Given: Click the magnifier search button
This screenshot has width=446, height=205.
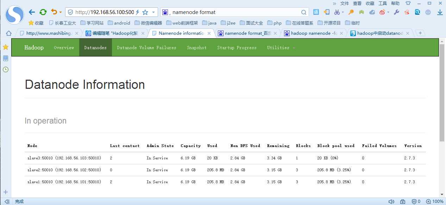Looking at the screenshot, I should [x=304, y=12].
